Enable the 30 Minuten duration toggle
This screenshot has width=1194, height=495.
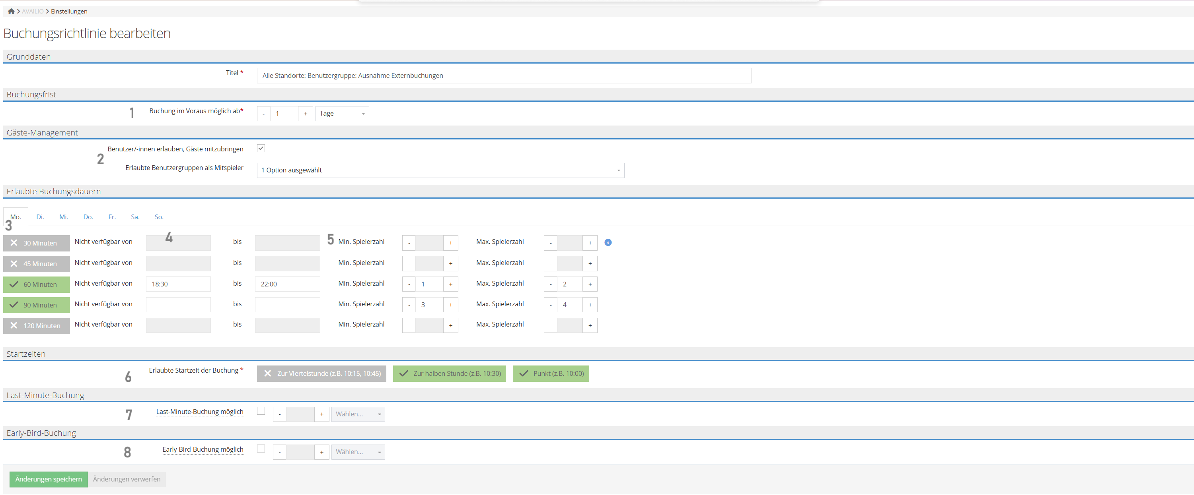pos(36,243)
